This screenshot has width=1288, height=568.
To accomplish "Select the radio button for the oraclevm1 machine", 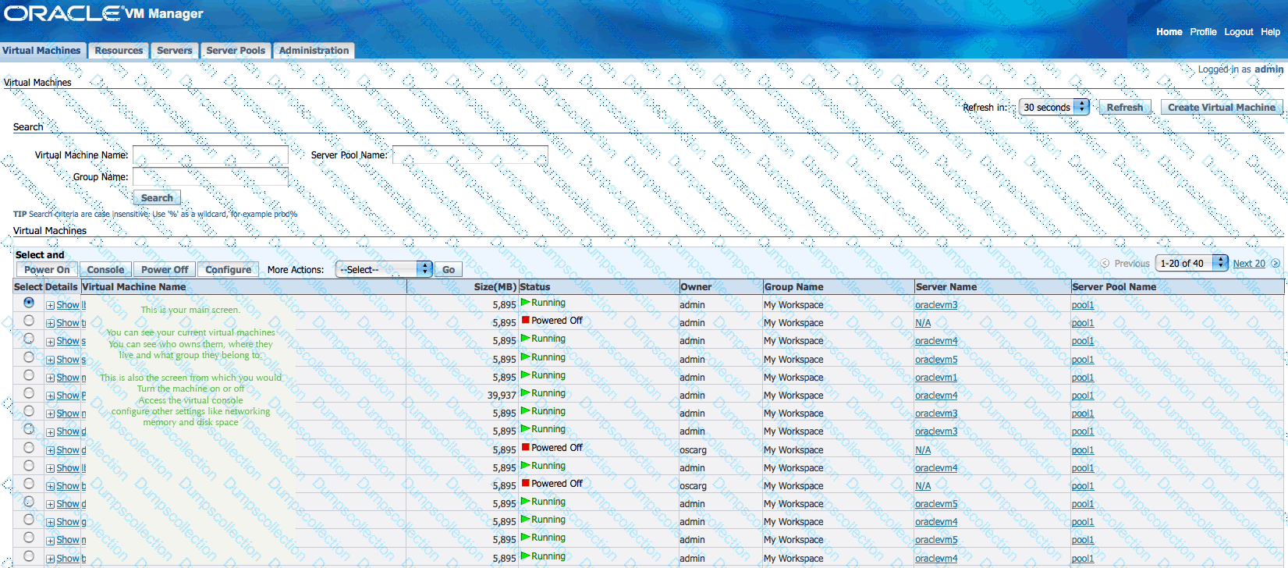I will (x=29, y=375).
